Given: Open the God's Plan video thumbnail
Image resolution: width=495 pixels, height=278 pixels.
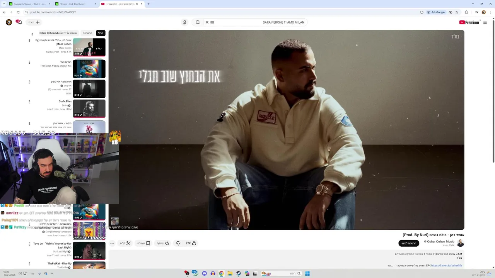Looking at the screenshot, I should (x=89, y=109).
